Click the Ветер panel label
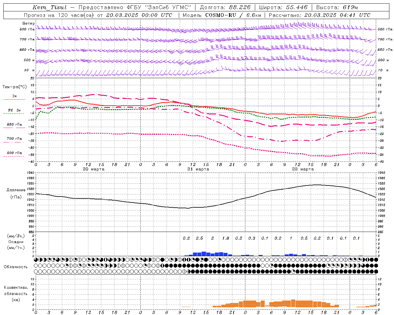Image resolution: width=394 pixels, height=315 pixels. (28, 23)
